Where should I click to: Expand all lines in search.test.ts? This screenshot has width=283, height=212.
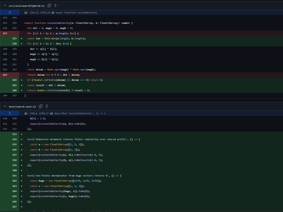pyautogui.click(x=47, y=106)
